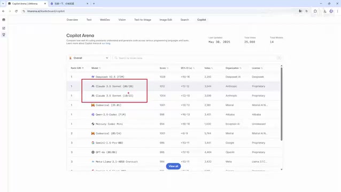Click Inception logo beside Mercury Coder Mini
The image size is (341, 192).
[x=93, y=124]
